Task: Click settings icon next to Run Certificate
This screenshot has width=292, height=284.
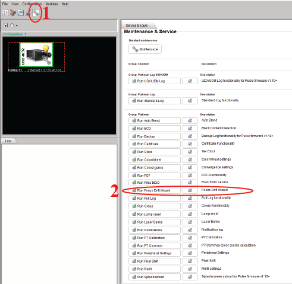Action: [x=190, y=144]
